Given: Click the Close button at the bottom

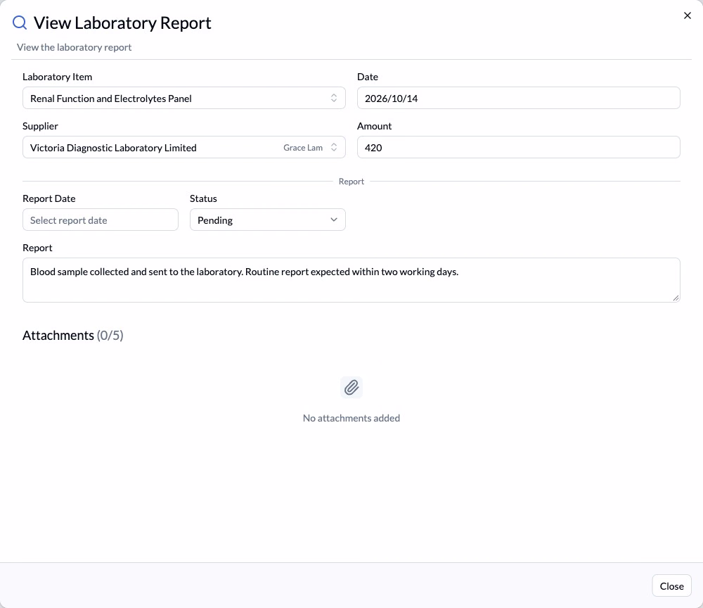Looking at the screenshot, I should point(671,586).
